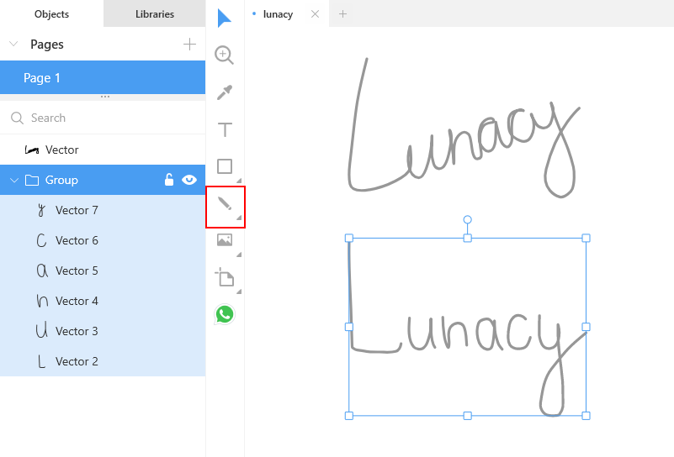The height and width of the screenshot is (457, 674).
Task: Select the Move arrow tool
Action: [x=225, y=18]
